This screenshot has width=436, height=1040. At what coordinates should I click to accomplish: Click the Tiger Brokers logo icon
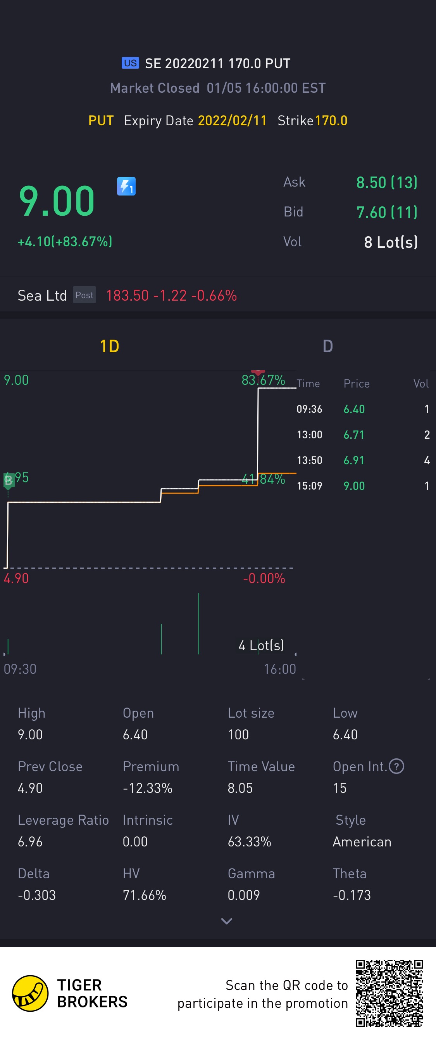[x=30, y=993]
